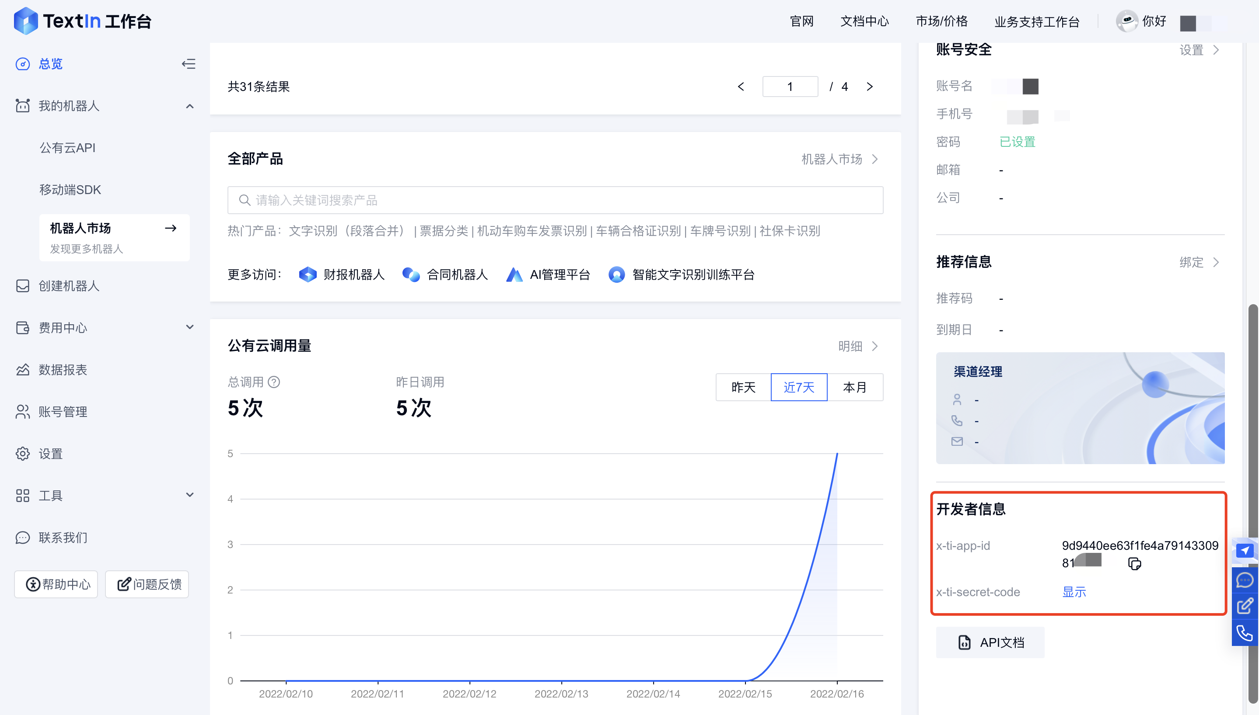Viewport: 1259px width, 715px height.
Task: Select 机动车购车发票识别 hot product
Action: pyautogui.click(x=532, y=231)
